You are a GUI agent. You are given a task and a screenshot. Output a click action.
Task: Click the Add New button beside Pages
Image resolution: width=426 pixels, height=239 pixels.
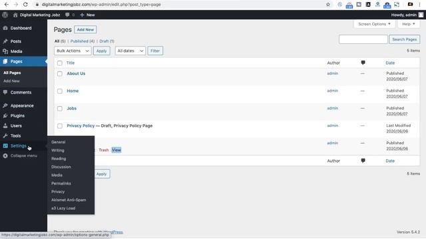click(x=85, y=29)
